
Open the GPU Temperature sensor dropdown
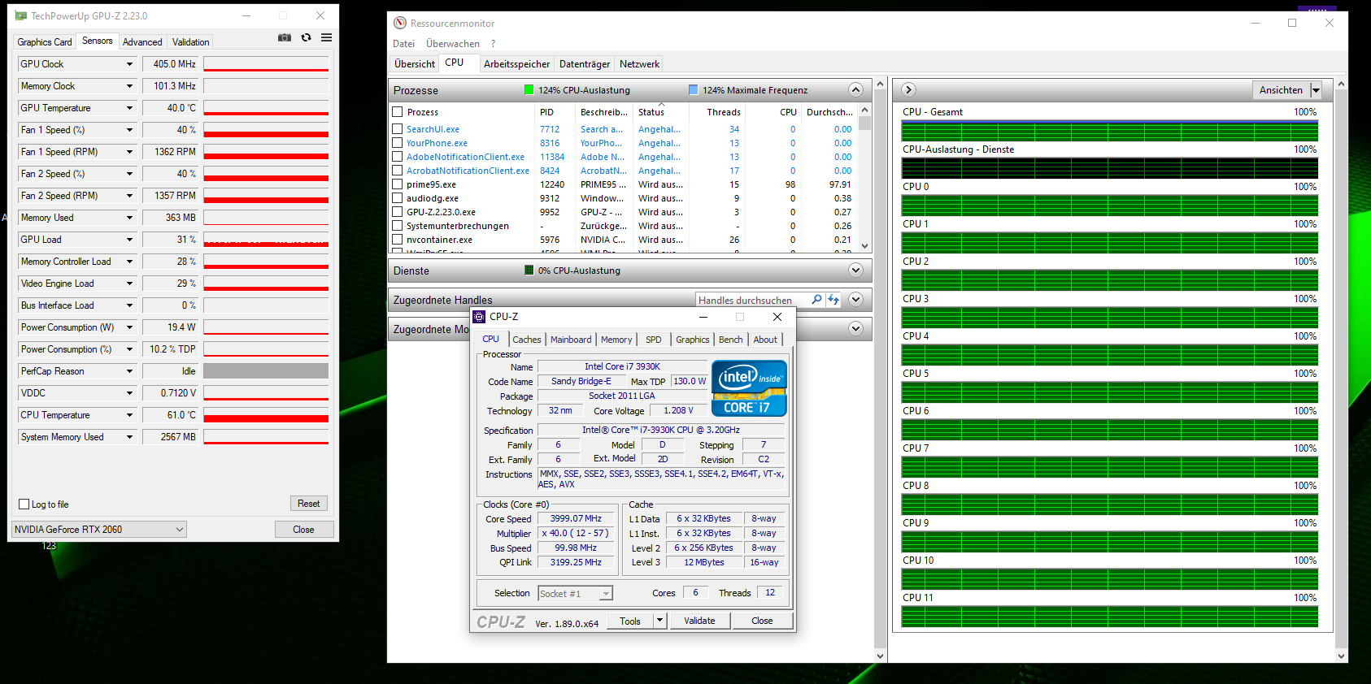(x=129, y=108)
